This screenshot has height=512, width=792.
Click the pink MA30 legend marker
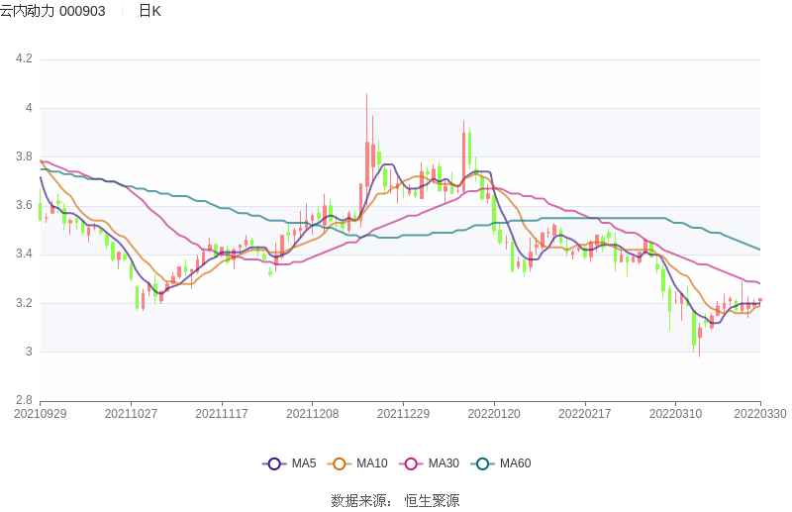pos(411,463)
